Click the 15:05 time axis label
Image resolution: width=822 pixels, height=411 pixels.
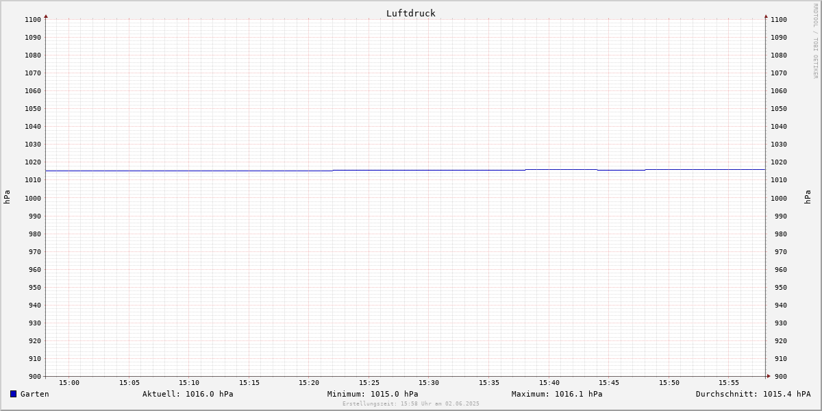coord(129,383)
